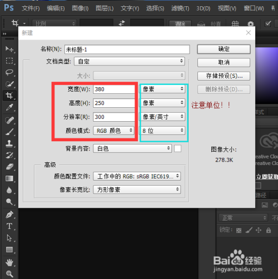Click the 清除 button in options bar
278x279 pixels.
point(180,24)
